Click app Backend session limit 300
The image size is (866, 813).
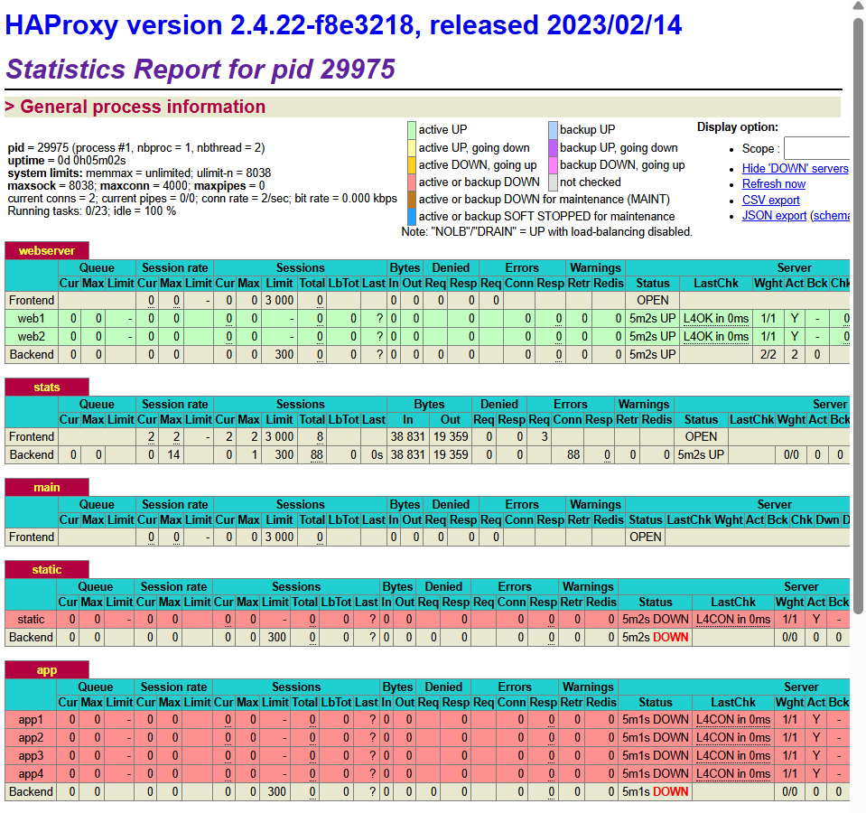276,792
